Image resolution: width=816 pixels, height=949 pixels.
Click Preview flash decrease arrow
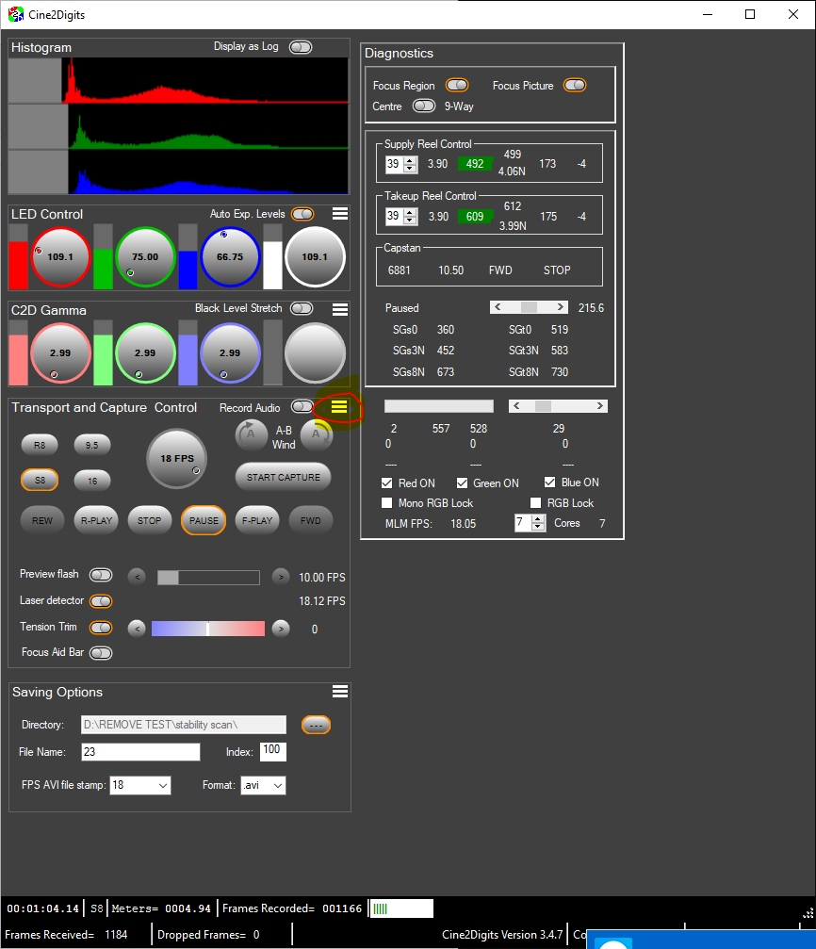(136, 577)
